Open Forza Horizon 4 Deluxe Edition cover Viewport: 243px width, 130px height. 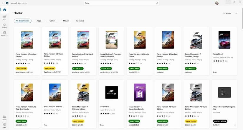point(168,92)
